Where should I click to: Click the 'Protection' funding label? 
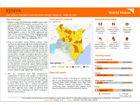click(98, 66)
